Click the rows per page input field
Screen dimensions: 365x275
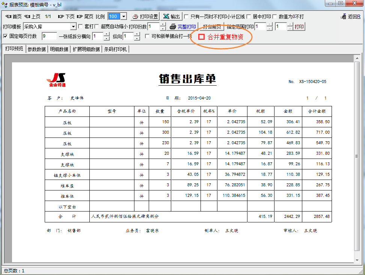click(49, 36)
